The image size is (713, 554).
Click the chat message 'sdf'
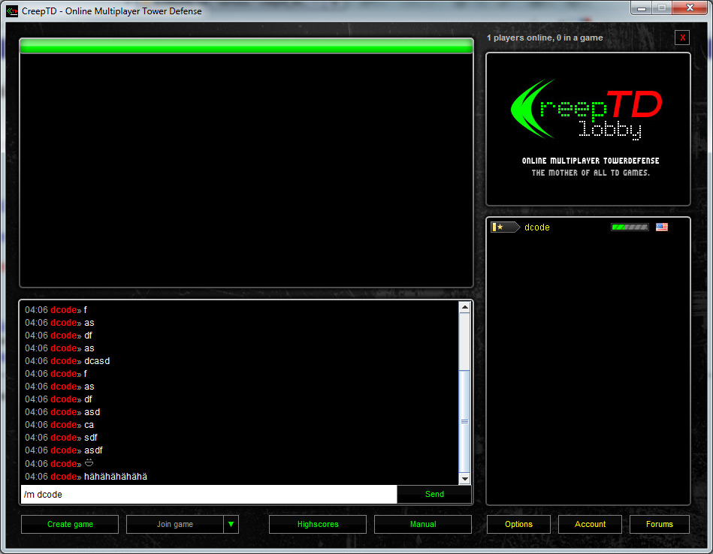tap(90, 437)
